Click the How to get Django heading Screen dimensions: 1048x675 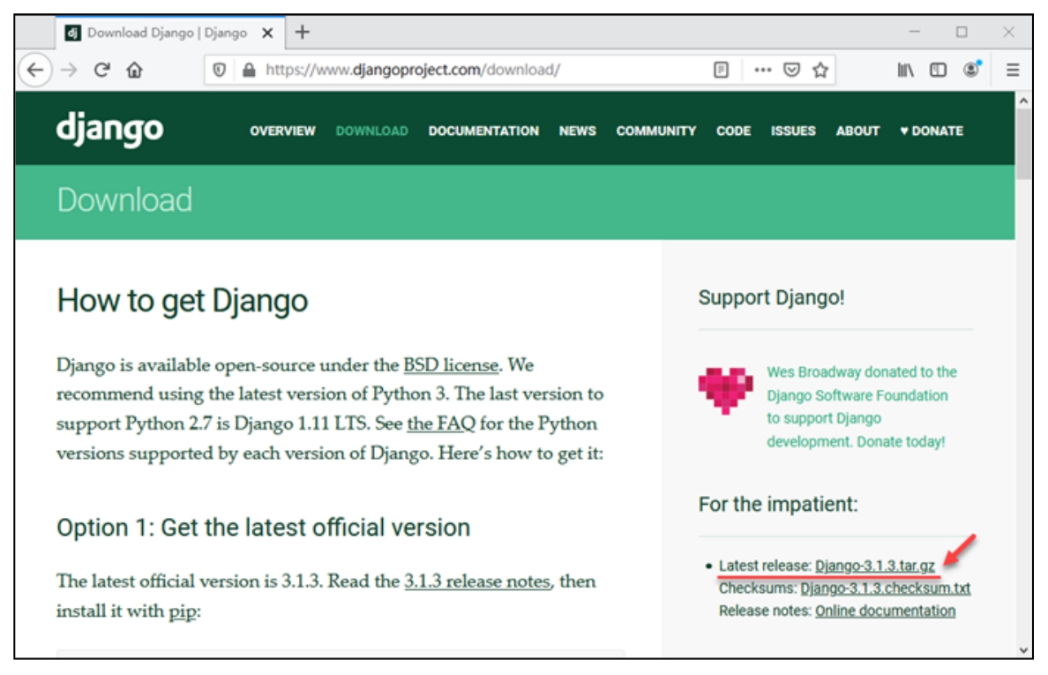tap(182, 301)
